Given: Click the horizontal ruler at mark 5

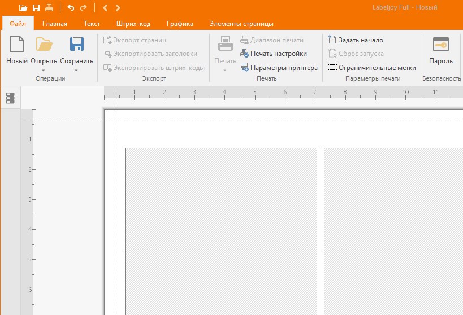Looking at the screenshot, I should point(255,93).
